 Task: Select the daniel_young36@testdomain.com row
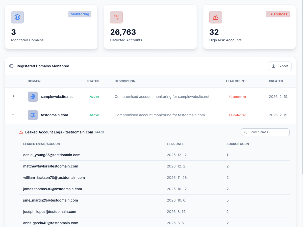pyautogui.click(x=52, y=155)
